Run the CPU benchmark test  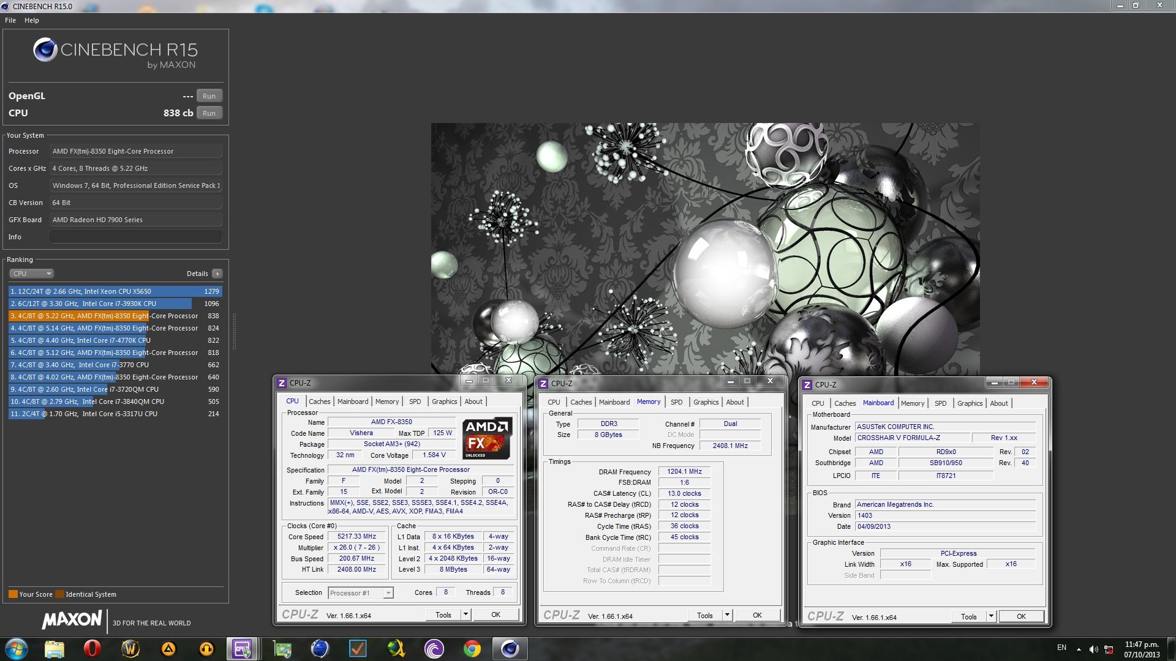click(209, 113)
